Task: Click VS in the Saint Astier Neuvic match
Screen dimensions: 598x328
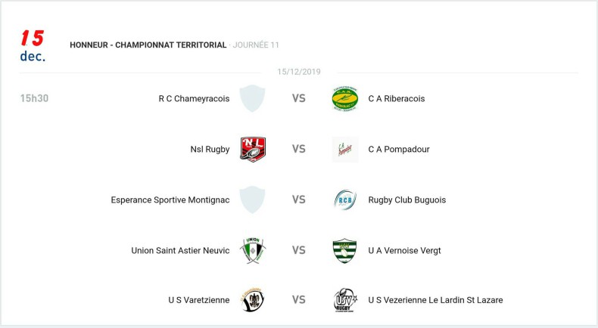Action: point(299,250)
